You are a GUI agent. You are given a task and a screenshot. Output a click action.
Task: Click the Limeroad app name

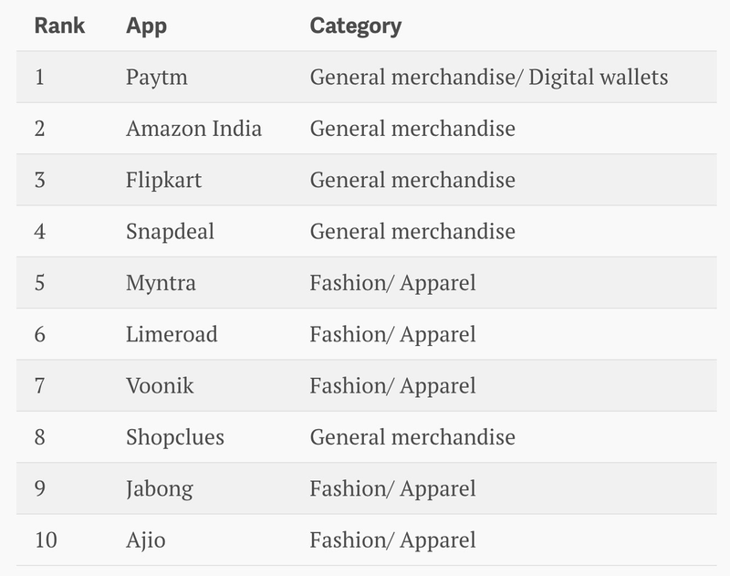(172, 335)
